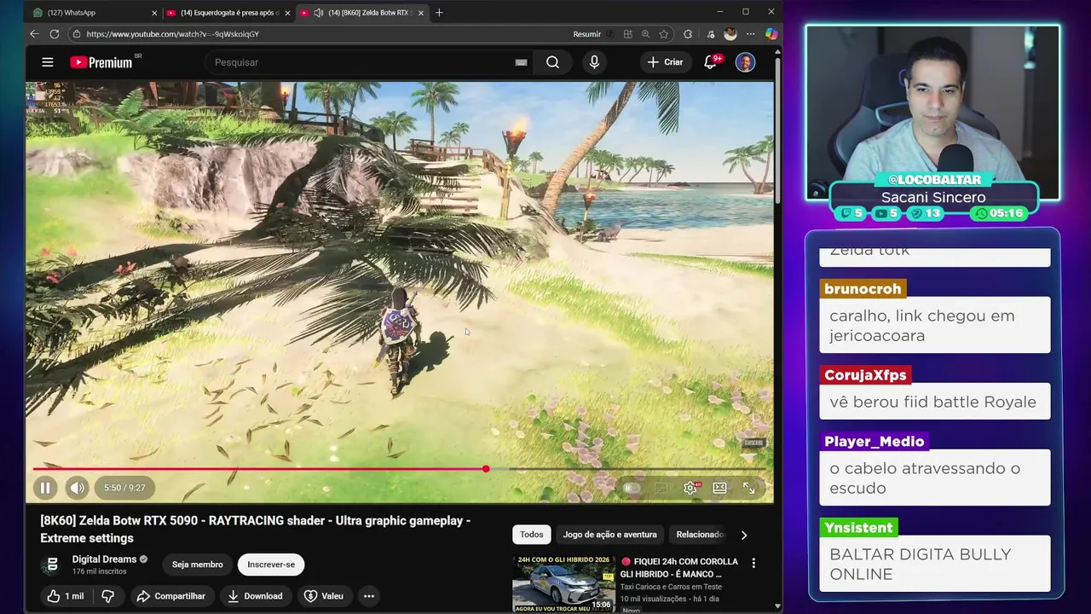Dislike the video
The width and height of the screenshot is (1091, 614).
coord(108,596)
